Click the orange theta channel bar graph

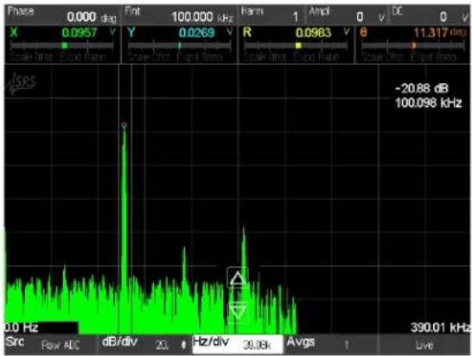412,46
